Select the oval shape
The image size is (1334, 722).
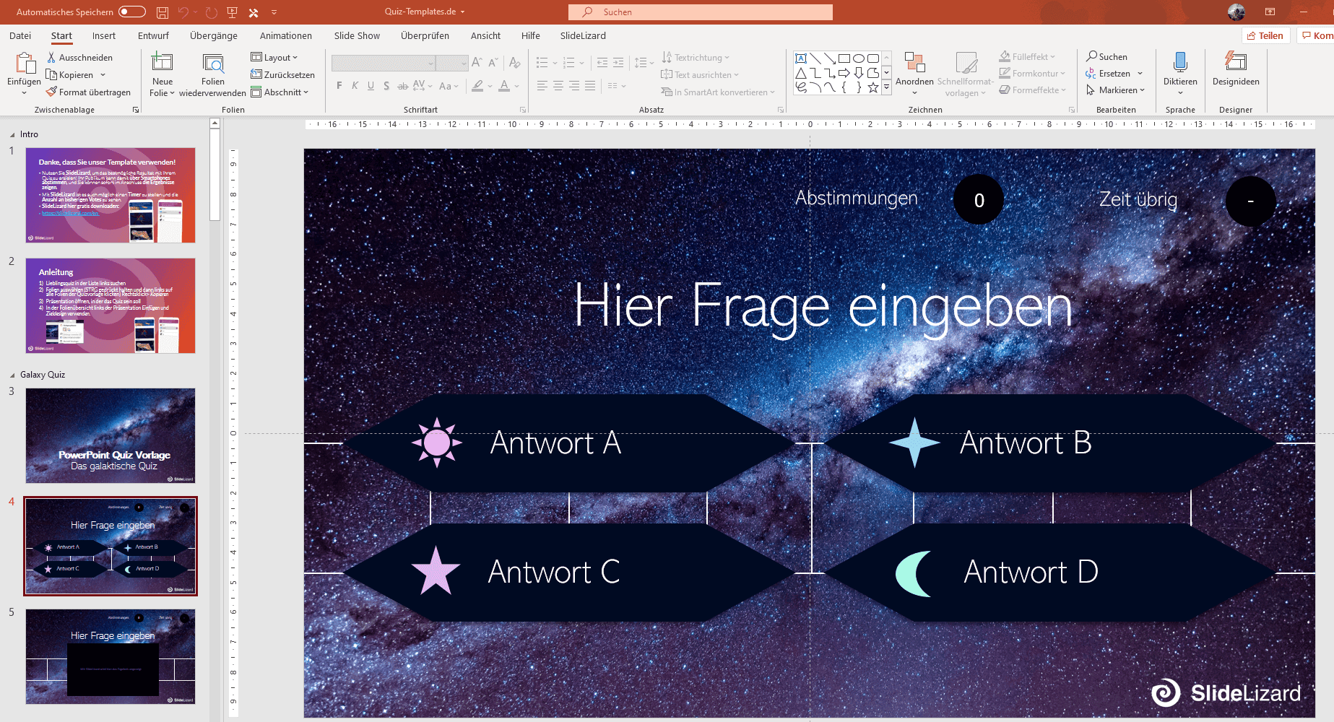[858, 58]
